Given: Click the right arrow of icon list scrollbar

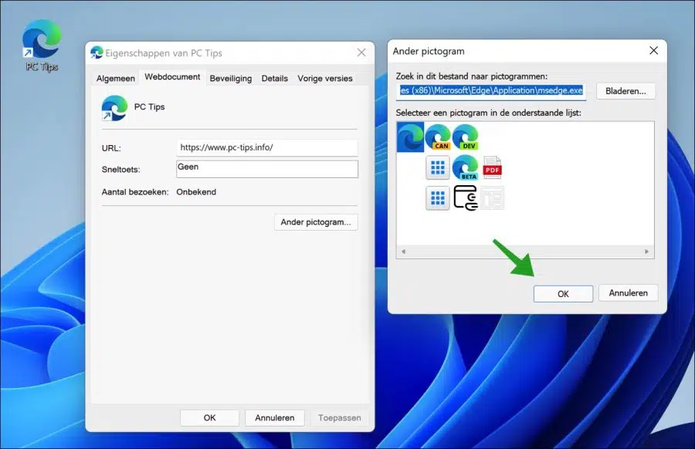Looking at the screenshot, I should coord(646,252).
